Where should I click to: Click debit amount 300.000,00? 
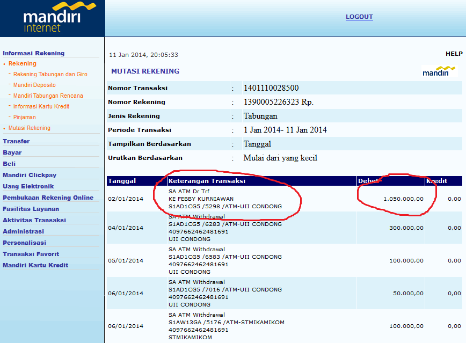pyautogui.click(x=406, y=228)
